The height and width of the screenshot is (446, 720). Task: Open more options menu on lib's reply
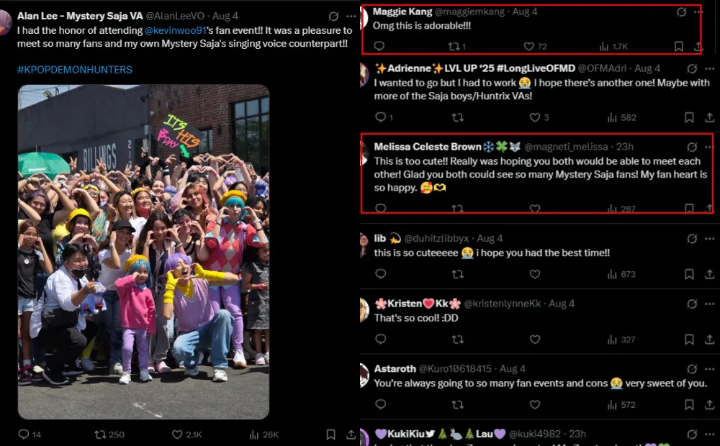[x=709, y=238]
